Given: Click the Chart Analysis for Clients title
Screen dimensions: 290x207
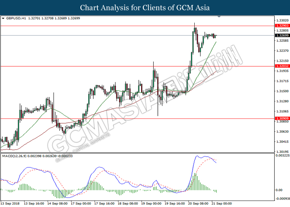Looking at the screenshot, I should pyautogui.click(x=145, y=7).
